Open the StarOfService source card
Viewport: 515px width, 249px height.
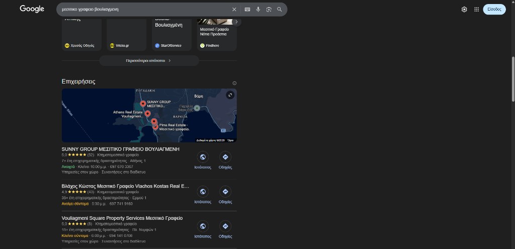tap(171, 35)
